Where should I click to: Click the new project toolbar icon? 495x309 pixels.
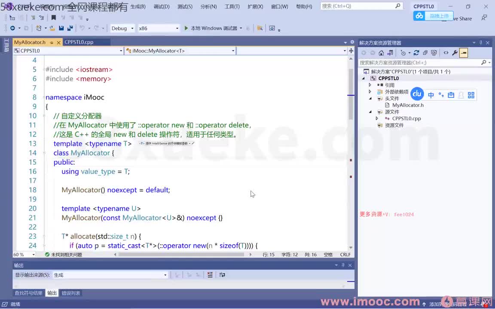tap(38, 28)
